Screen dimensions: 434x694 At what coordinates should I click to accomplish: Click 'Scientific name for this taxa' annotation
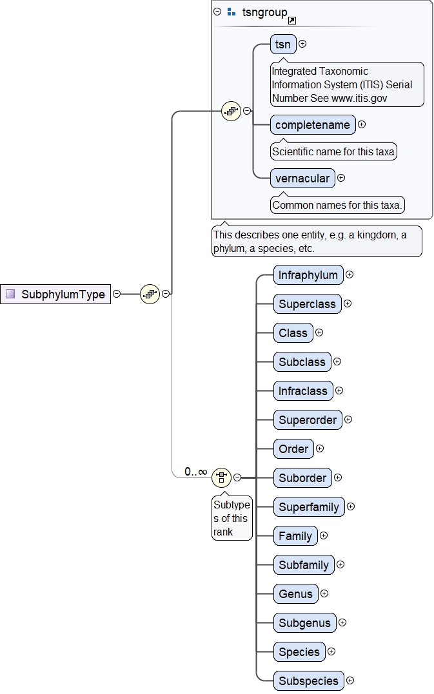coord(333,151)
